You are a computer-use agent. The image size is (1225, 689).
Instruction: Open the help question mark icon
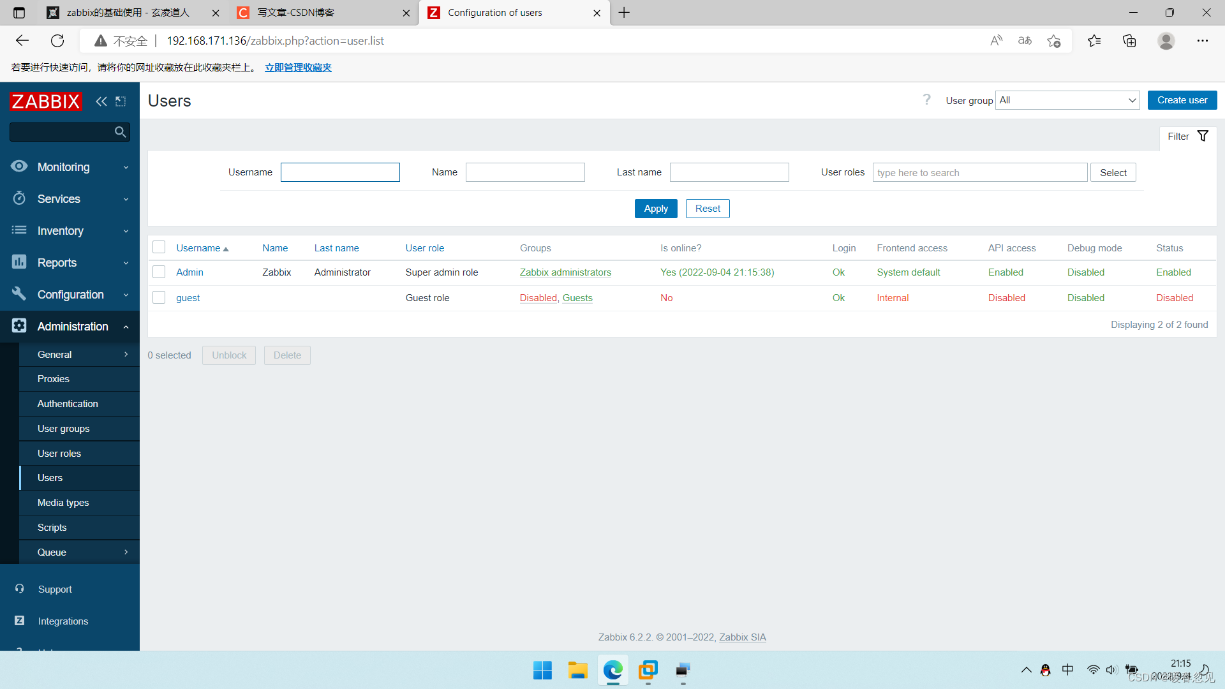(x=926, y=100)
